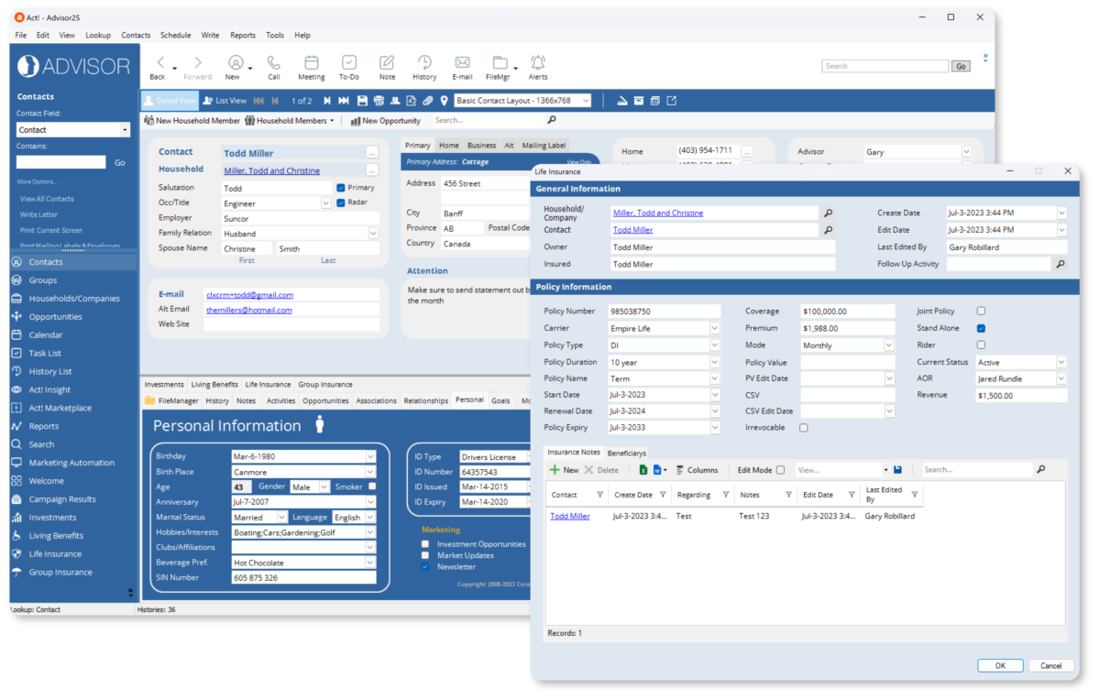The image size is (1100, 700).
Task: Click New Household Member button
Action: pos(192,120)
